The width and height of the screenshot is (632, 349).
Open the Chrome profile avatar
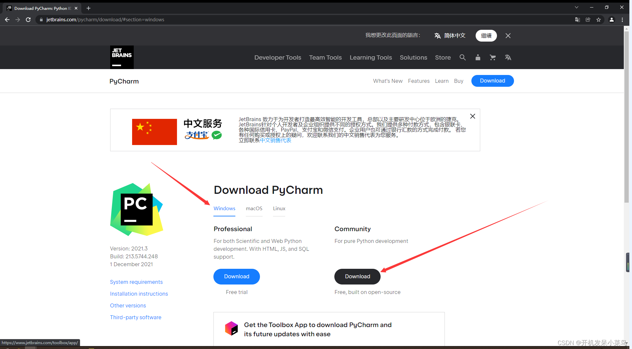click(x=612, y=20)
